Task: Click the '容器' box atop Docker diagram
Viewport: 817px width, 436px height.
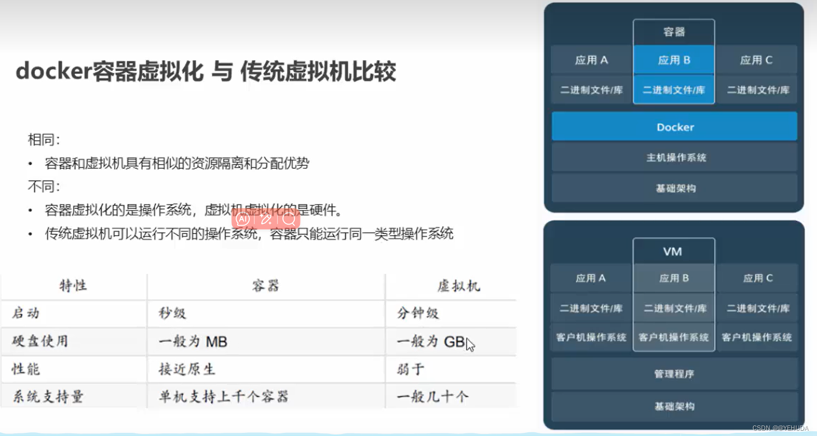Action: pyautogui.click(x=674, y=32)
